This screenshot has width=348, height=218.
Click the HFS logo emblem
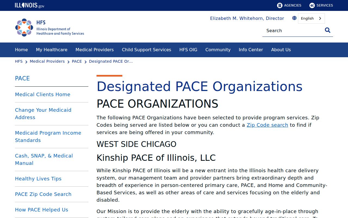coord(24,28)
